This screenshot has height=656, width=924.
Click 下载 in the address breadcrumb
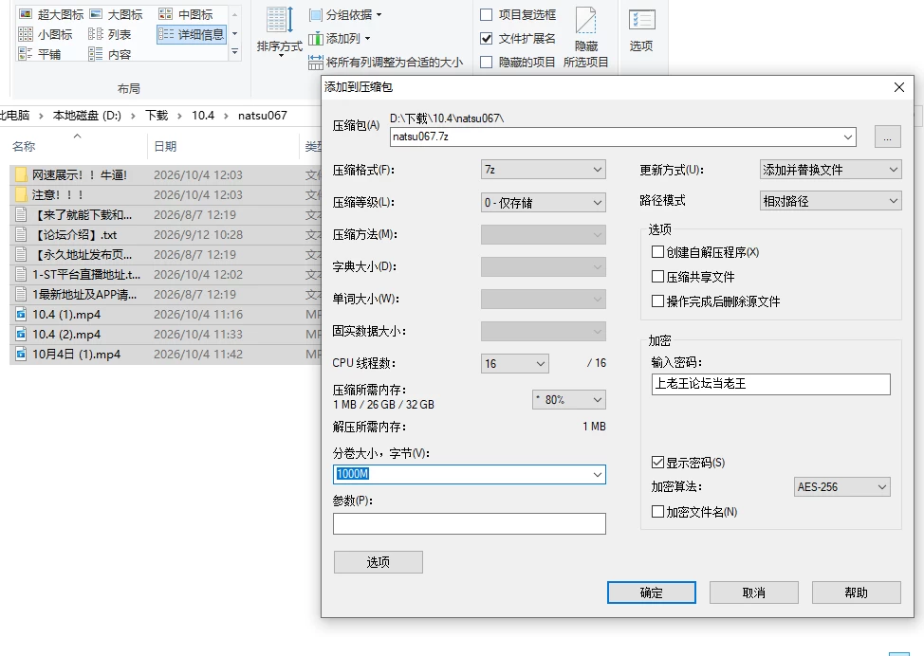pos(157,116)
